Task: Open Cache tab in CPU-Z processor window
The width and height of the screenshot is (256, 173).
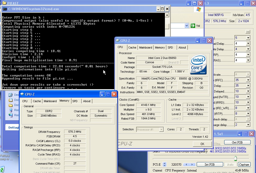Action: coord(132,48)
